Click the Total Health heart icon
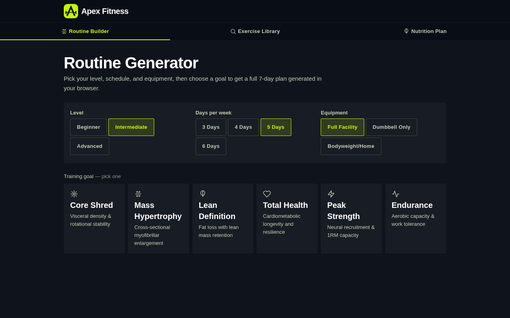Viewport: 510px width, 318px height. (x=267, y=194)
